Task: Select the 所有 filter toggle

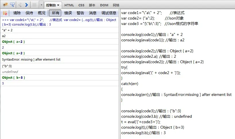Action: point(55,13)
